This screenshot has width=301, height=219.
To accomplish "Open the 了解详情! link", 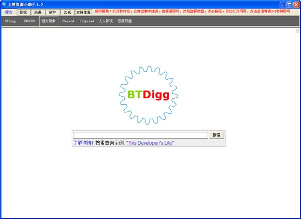I will coord(83,143).
